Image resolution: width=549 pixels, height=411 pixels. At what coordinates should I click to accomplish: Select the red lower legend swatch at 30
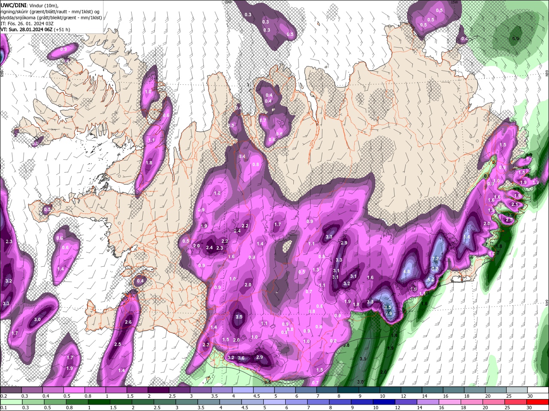[x=537, y=402]
